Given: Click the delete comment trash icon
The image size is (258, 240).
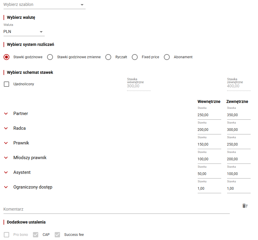Looking at the screenshot, I should 245,206.
